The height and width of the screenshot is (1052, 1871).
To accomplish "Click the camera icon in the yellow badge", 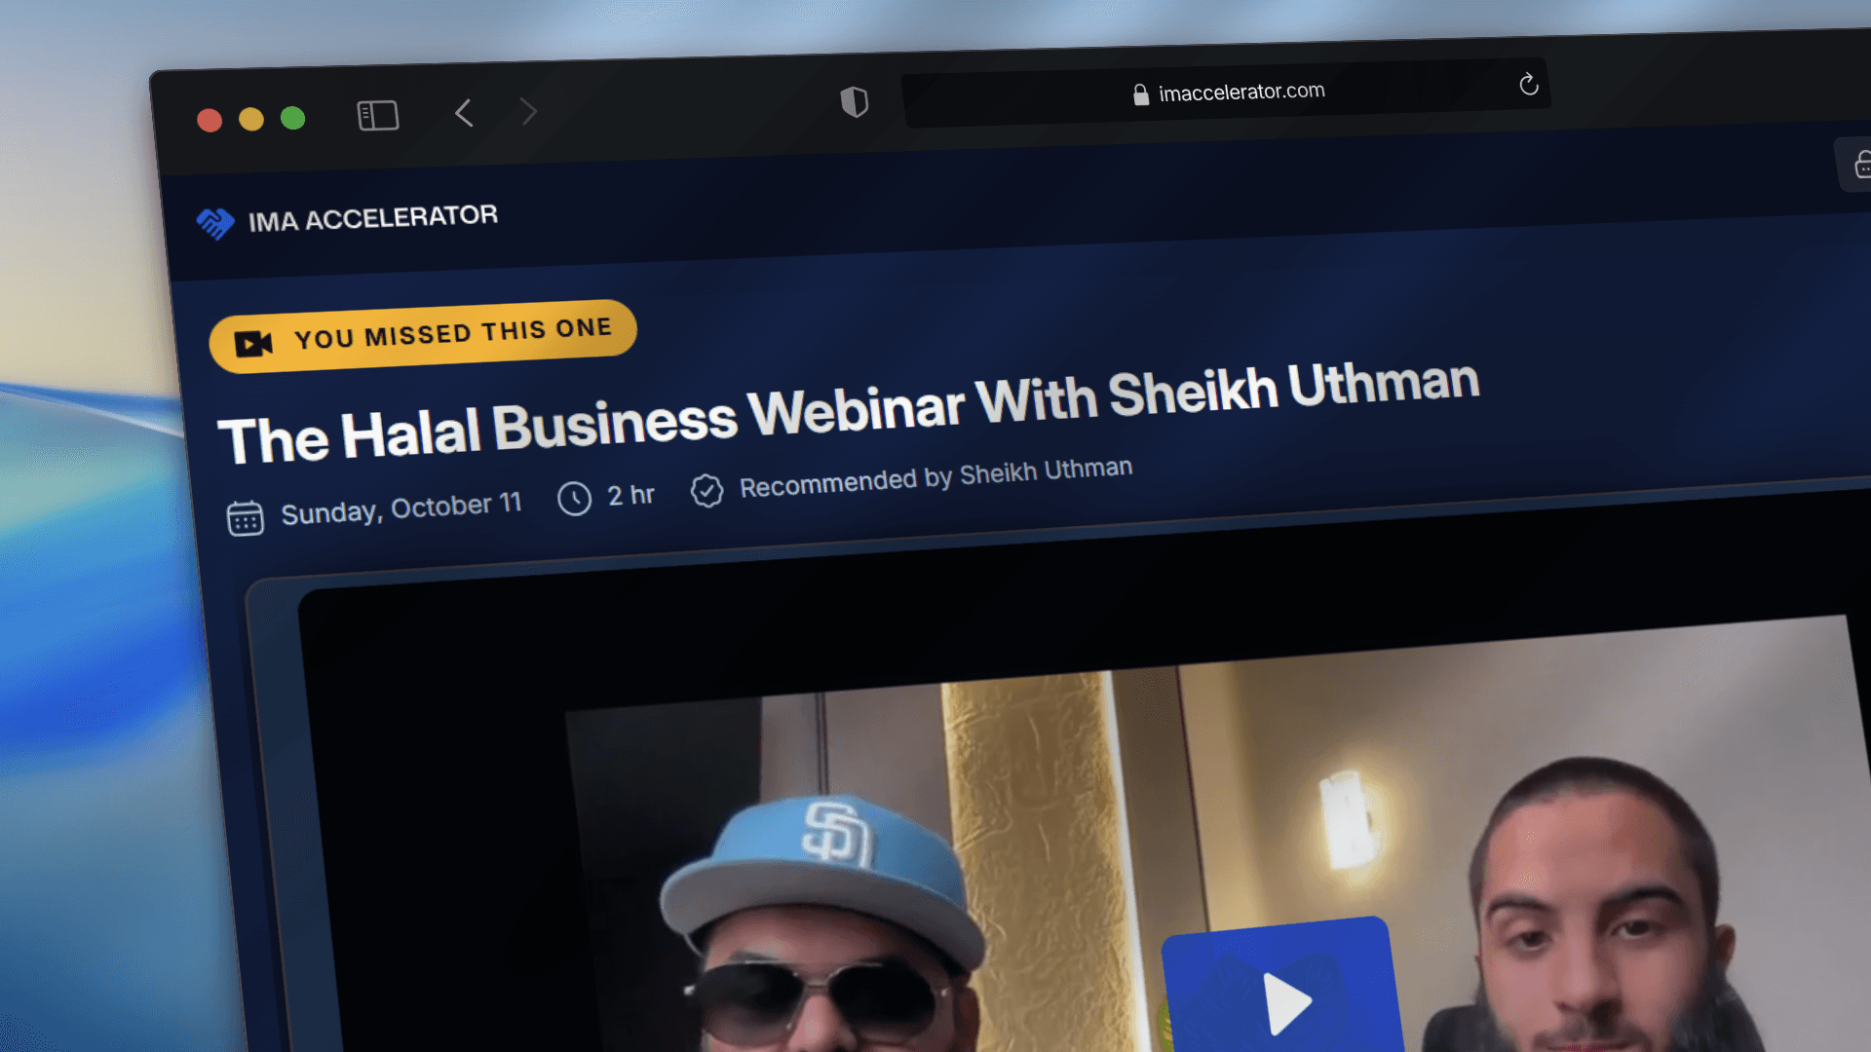I will pyautogui.click(x=253, y=343).
